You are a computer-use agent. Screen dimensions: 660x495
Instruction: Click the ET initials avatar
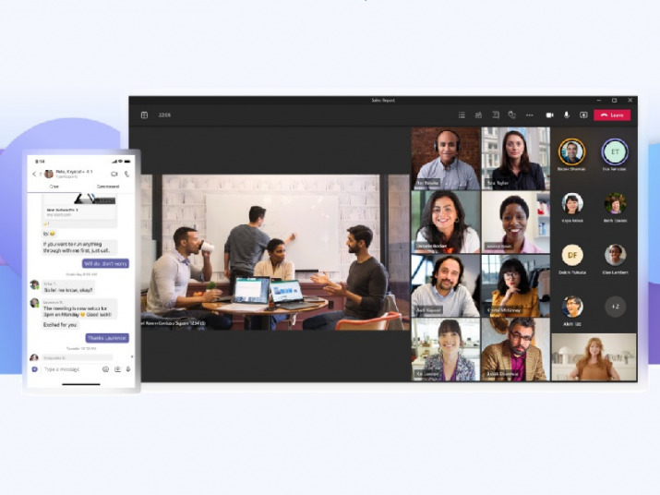[x=615, y=152]
